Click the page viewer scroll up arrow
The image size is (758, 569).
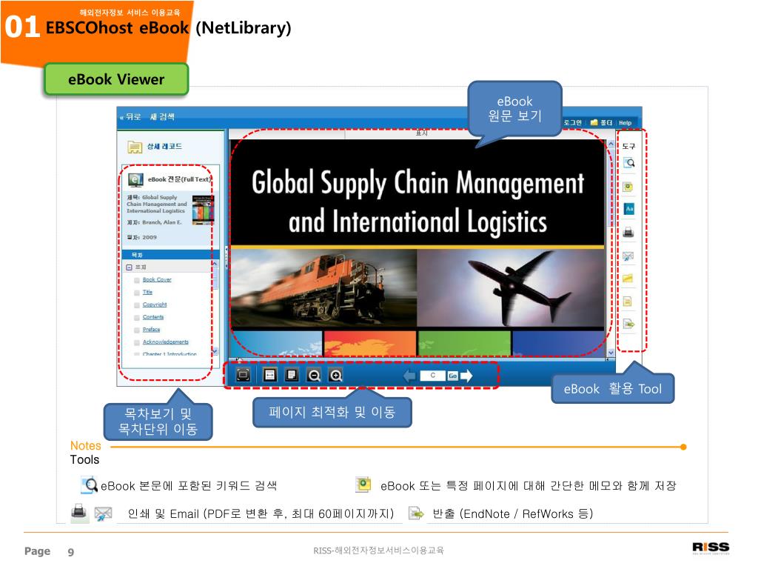611,144
